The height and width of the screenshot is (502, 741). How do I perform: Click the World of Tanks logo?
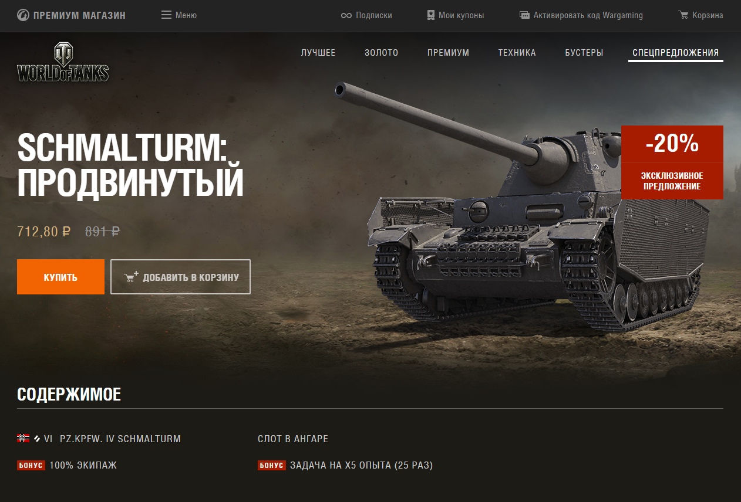(63, 62)
